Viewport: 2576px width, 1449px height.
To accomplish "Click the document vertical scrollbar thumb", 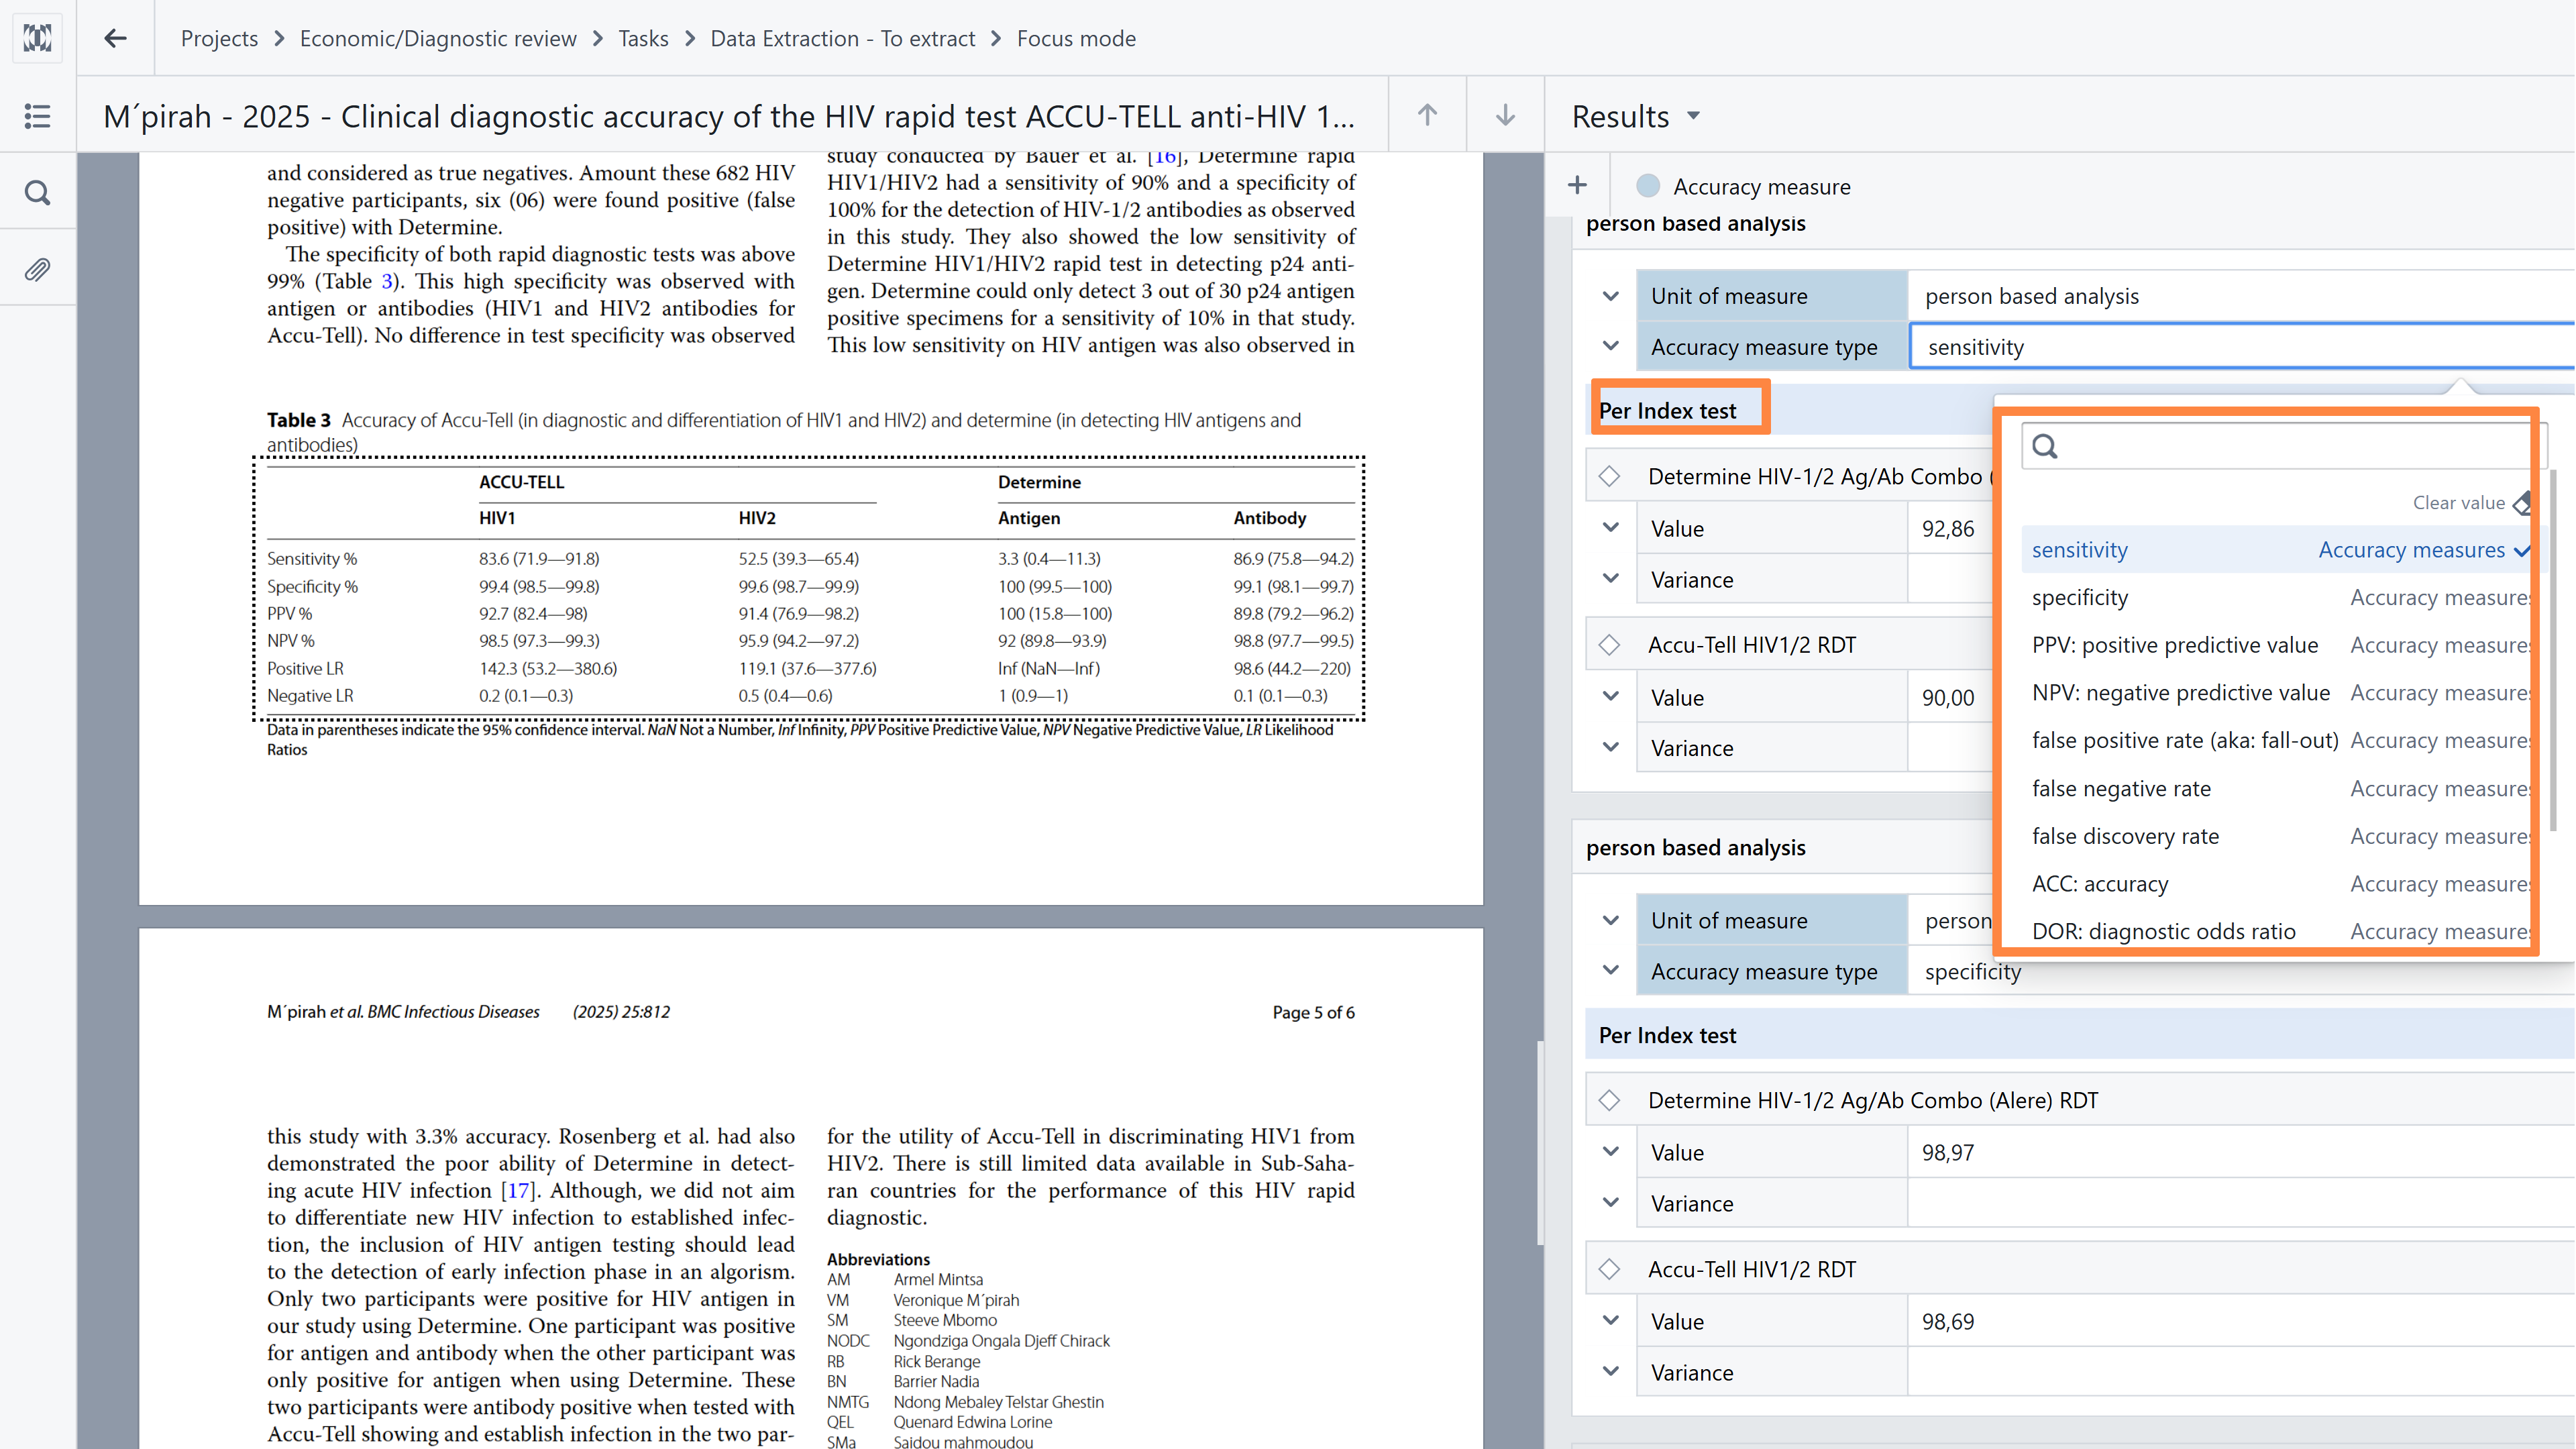I will tap(1540, 1142).
